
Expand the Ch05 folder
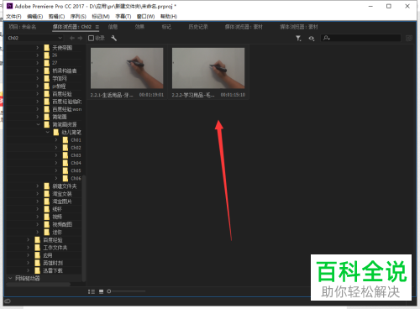click(56, 170)
